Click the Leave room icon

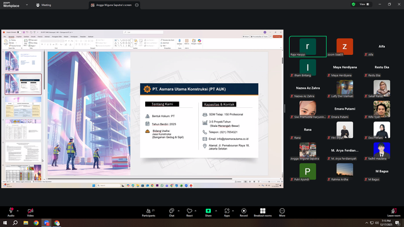[x=394, y=211]
